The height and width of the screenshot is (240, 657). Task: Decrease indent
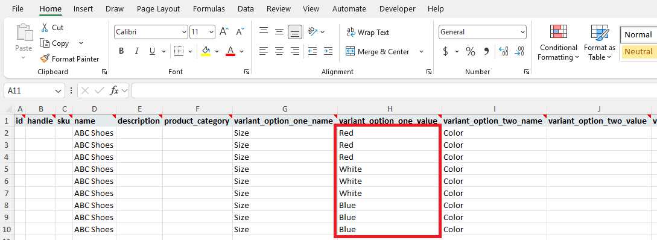(313, 51)
